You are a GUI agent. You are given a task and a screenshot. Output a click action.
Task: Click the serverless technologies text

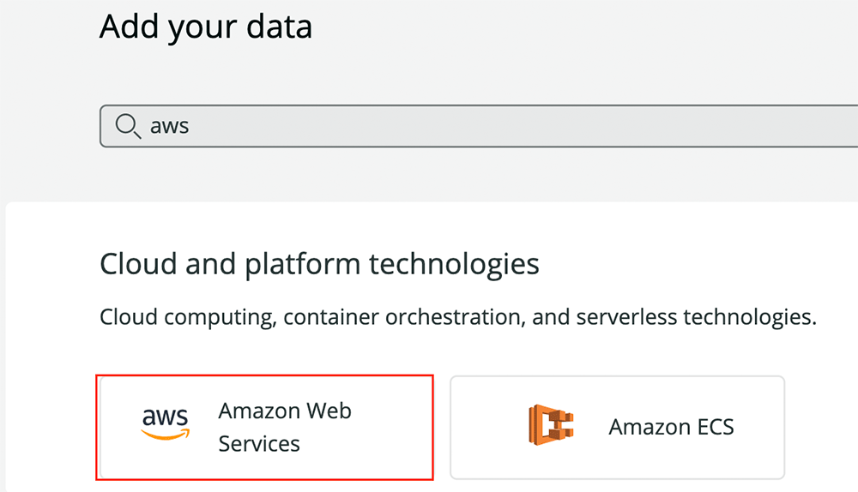coord(696,317)
